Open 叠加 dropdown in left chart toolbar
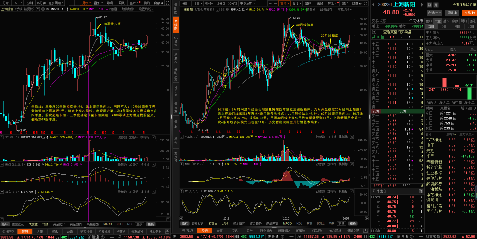Image resolution: width=477 pixels, height=239 pixels. click(x=98, y=3)
